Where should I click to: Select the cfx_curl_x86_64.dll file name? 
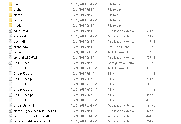pos(26,58)
